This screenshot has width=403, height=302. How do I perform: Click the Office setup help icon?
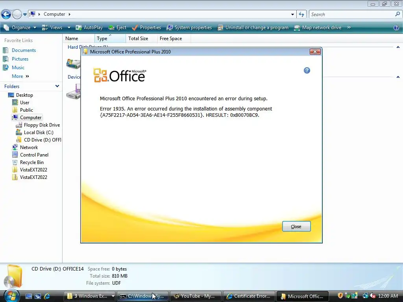(307, 70)
